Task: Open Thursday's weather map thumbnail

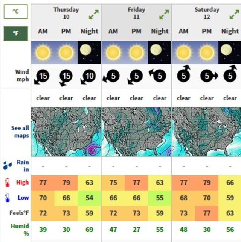Action: (x=66, y=132)
